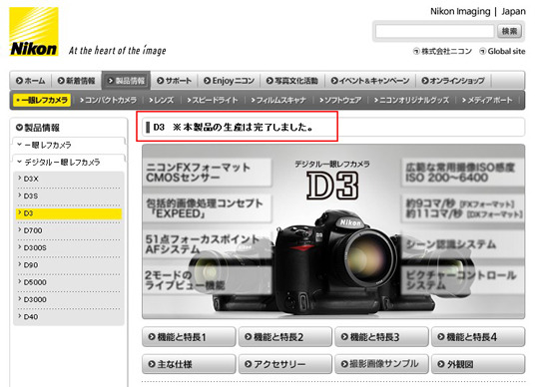Click the D3 camera banner image

(333, 231)
